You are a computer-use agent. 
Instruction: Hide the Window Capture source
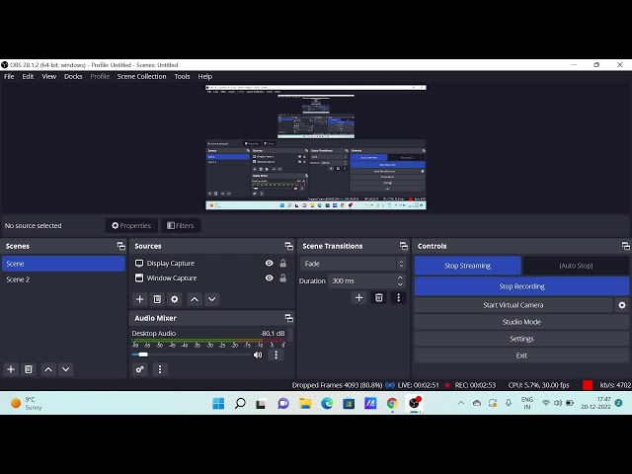[270, 278]
